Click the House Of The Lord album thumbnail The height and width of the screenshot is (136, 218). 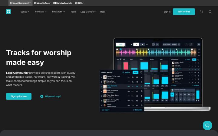[x=105, y=77]
